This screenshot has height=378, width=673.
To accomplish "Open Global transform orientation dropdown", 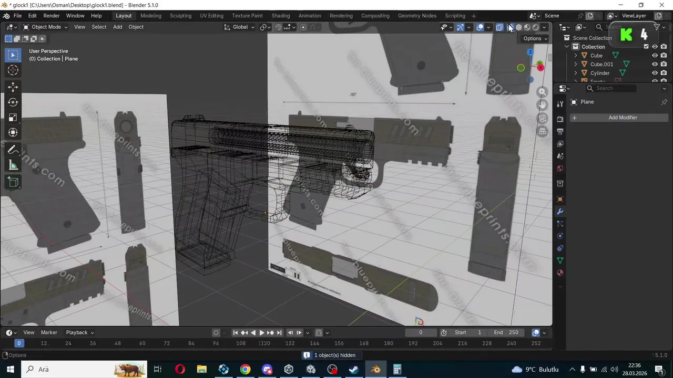I will pos(240,27).
